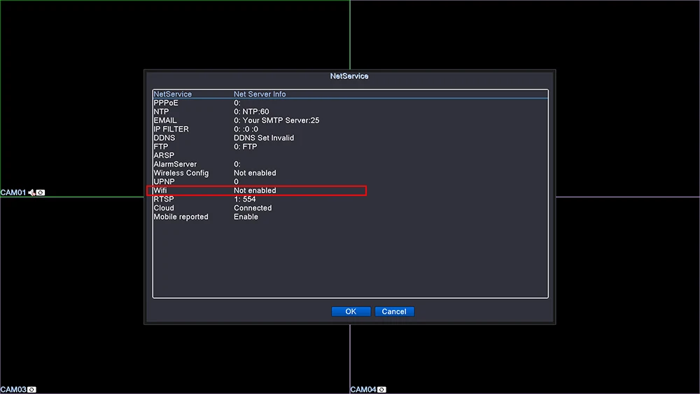Click 'Your SMTP Server:25' value

281,120
